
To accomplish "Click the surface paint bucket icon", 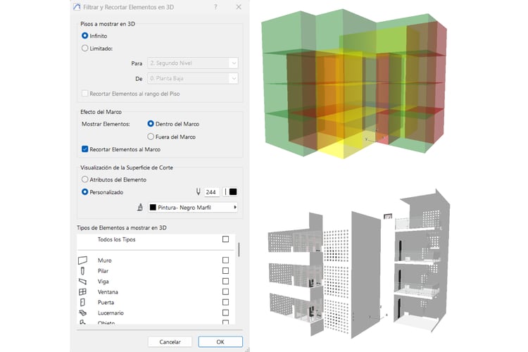I will point(140,208).
